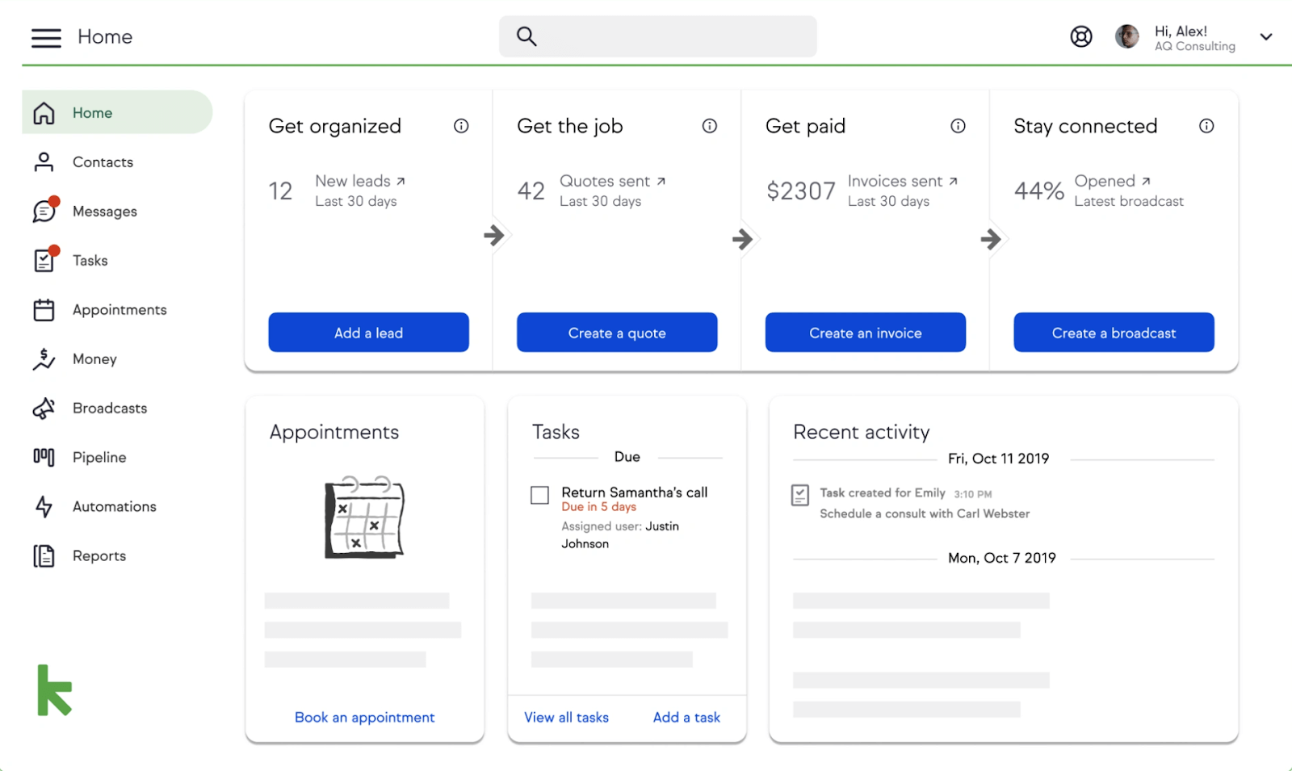Open the Invoices sent link
The width and height of the screenshot is (1292, 771).
(x=903, y=181)
